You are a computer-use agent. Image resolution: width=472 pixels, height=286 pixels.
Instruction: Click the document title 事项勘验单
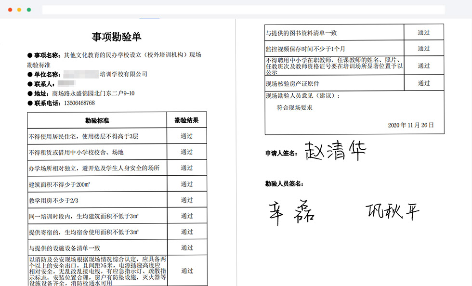[x=117, y=37]
